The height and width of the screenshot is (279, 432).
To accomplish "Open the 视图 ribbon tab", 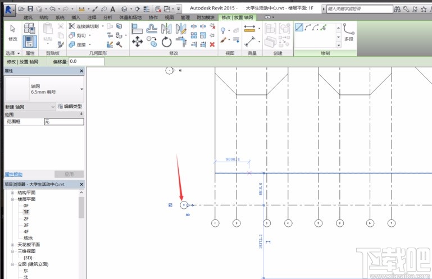I will click(169, 17).
